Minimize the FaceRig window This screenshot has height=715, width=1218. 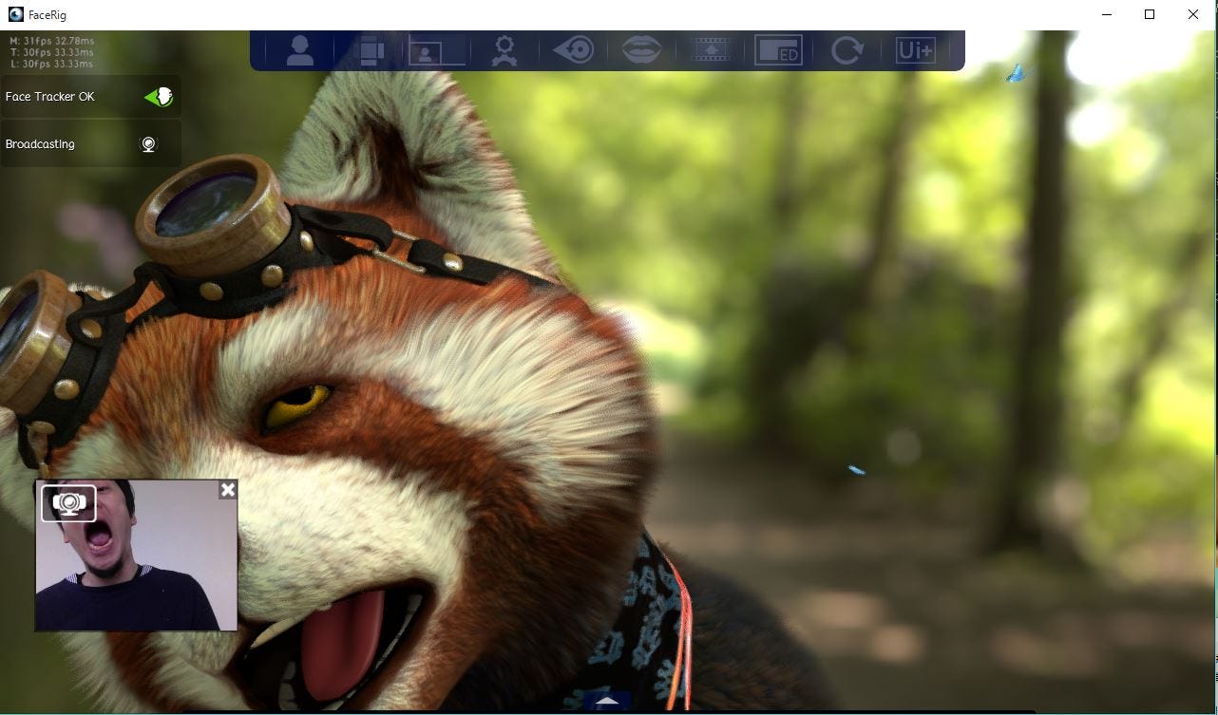tap(1108, 14)
